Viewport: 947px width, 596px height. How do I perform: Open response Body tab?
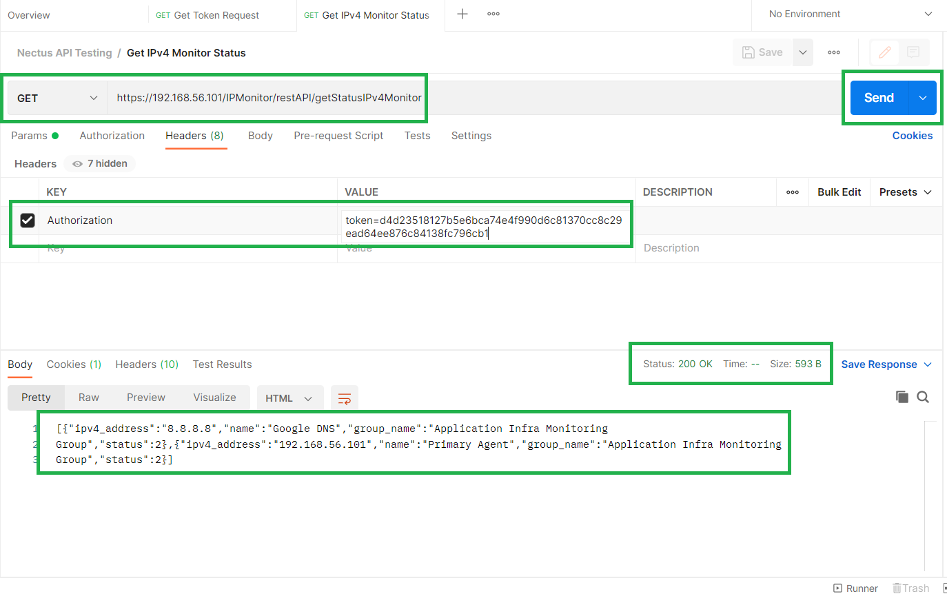[x=20, y=364]
